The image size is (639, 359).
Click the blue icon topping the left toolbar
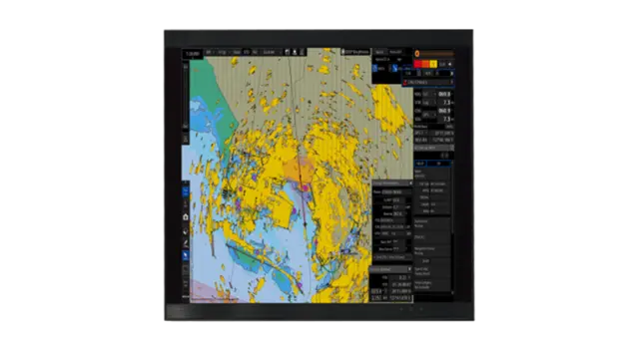coord(186,191)
